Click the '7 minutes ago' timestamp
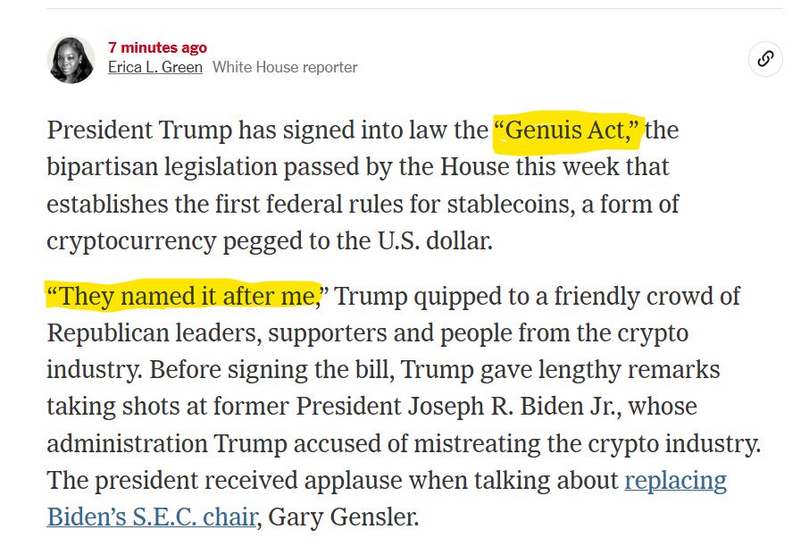Screen dimensions: 801x555 pyautogui.click(x=157, y=47)
